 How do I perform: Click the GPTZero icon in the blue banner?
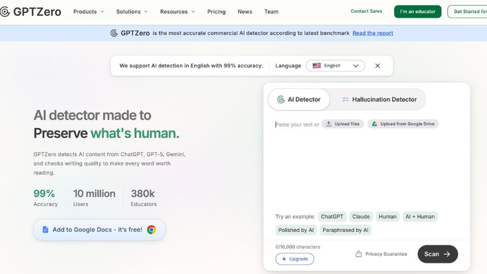pos(114,33)
